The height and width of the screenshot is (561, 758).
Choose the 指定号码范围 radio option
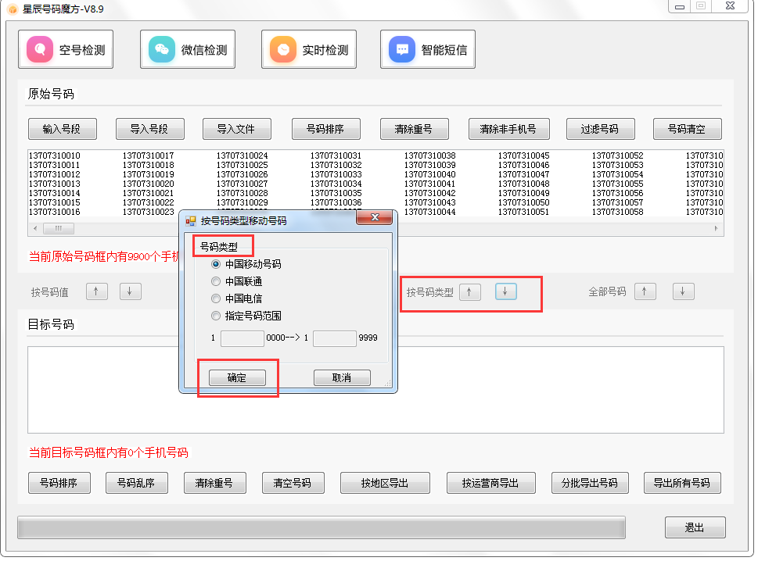tap(216, 316)
